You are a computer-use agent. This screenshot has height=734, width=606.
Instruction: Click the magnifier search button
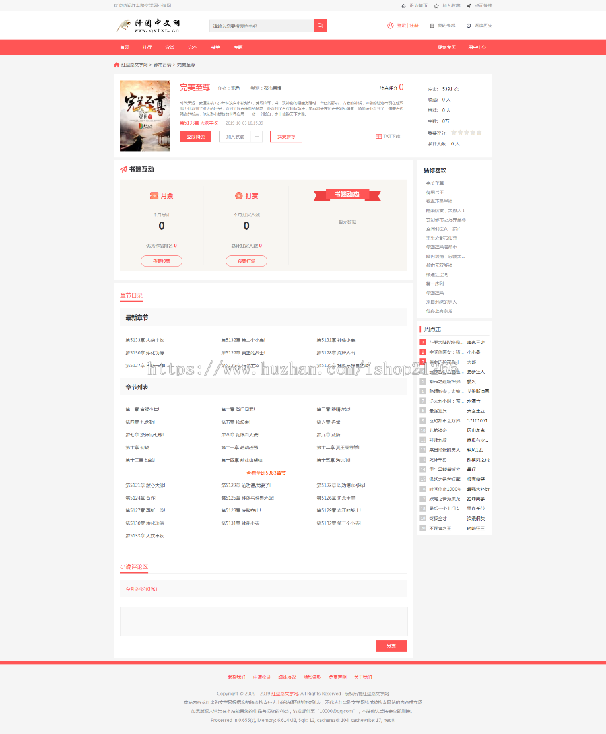coord(320,26)
